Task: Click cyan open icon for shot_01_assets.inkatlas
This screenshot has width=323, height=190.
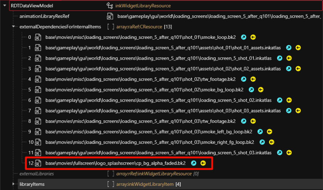Action: (289, 48)
